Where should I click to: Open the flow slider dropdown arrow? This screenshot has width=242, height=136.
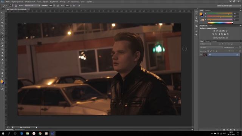(x=71, y=6)
